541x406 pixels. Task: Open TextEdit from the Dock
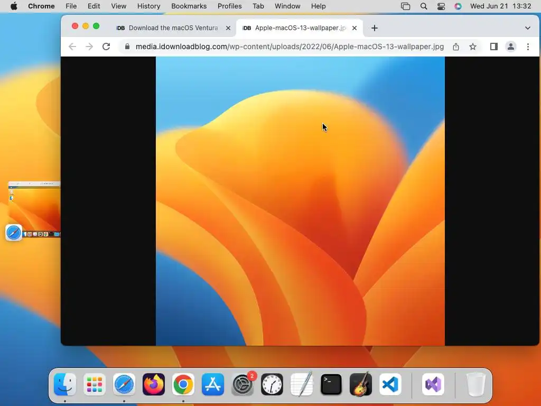click(302, 384)
